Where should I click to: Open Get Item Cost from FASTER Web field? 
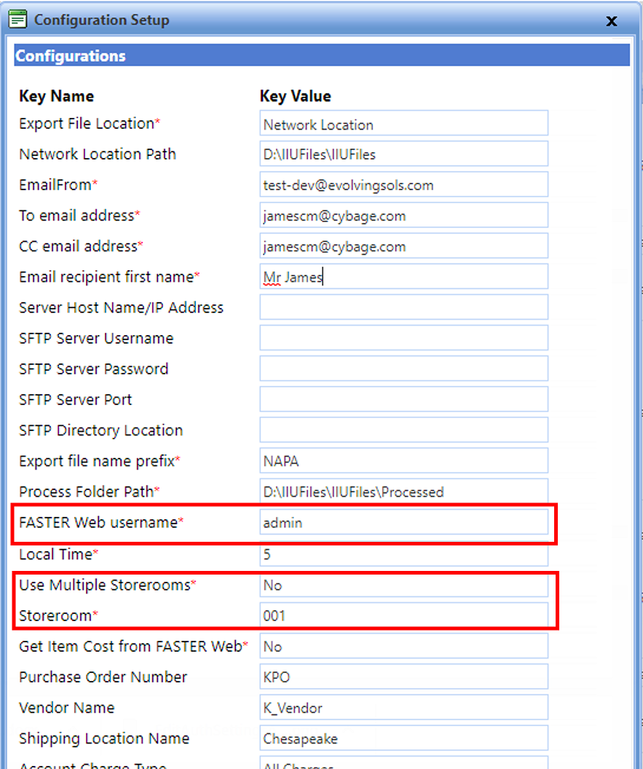[403, 646]
